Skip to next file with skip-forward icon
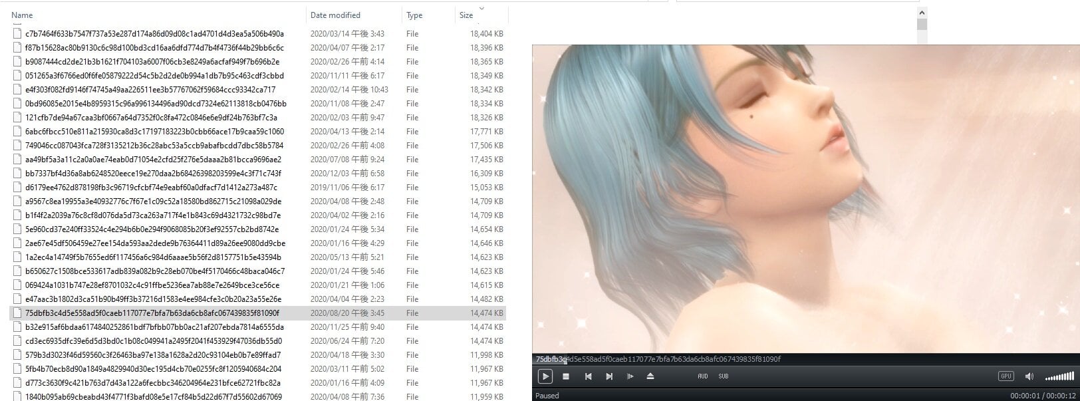The height and width of the screenshot is (401, 1080). click(x=609, y=376)
